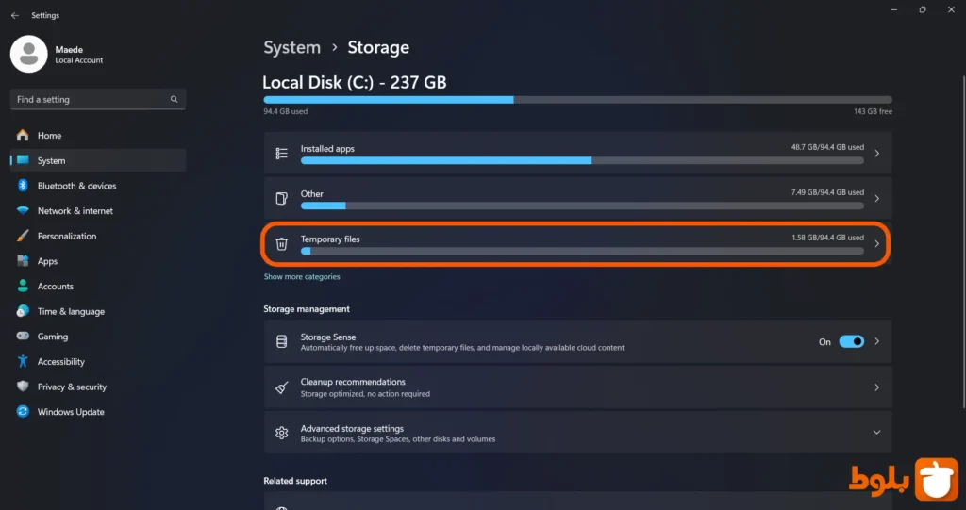The image size is (966, 510).
Task: Click the Cleanup recommendations broom icon
Action: [x=281, y=387]
